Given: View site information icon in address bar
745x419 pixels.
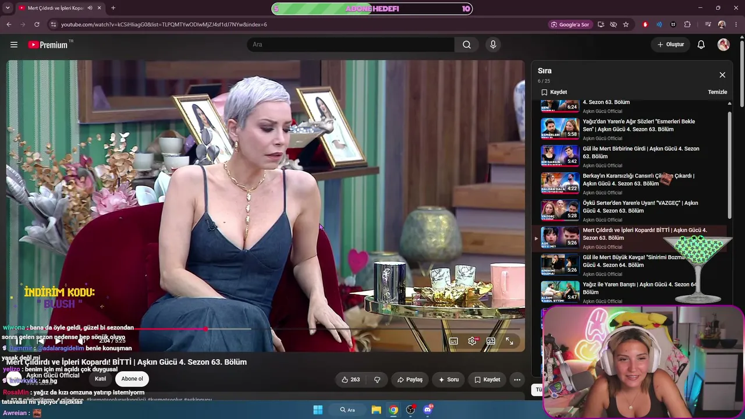Looking at the screenshot, I should pyautogui.click(x=53, y=24).
